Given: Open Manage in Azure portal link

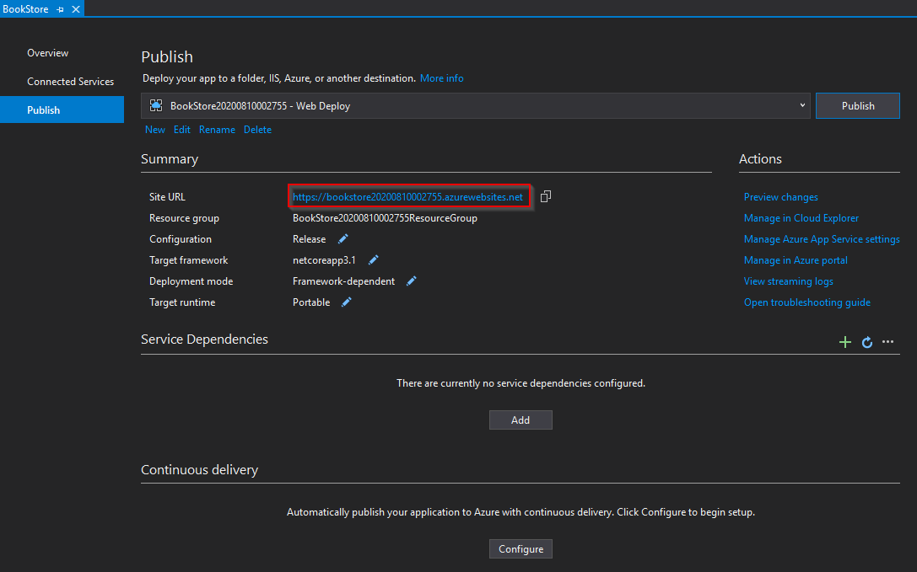Looking at the screenshot, I should pyautogui.click(x=795, y=260).
